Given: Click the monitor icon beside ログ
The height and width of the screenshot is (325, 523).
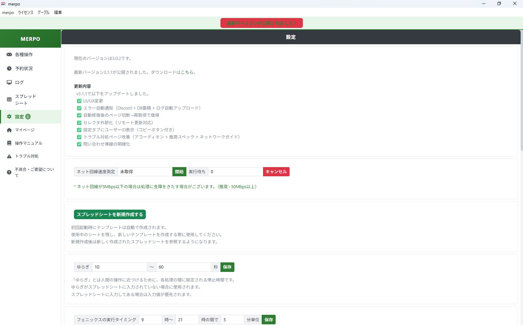Looking at the screenshot, I should click(x=9, y=82).
